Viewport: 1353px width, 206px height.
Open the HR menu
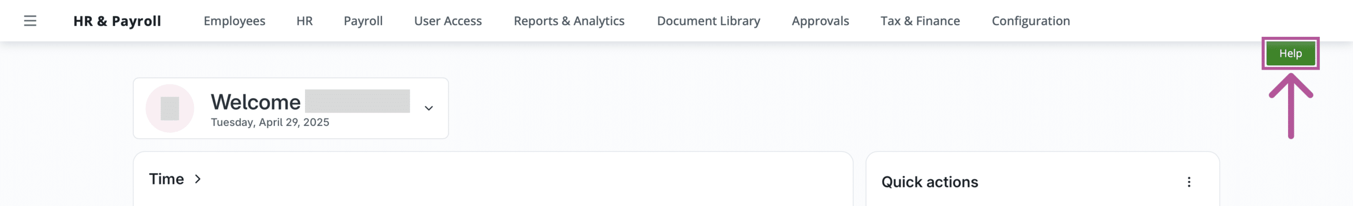(304, 21)
